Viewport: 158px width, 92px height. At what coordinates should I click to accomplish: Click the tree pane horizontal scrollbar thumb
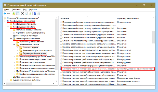19,84
